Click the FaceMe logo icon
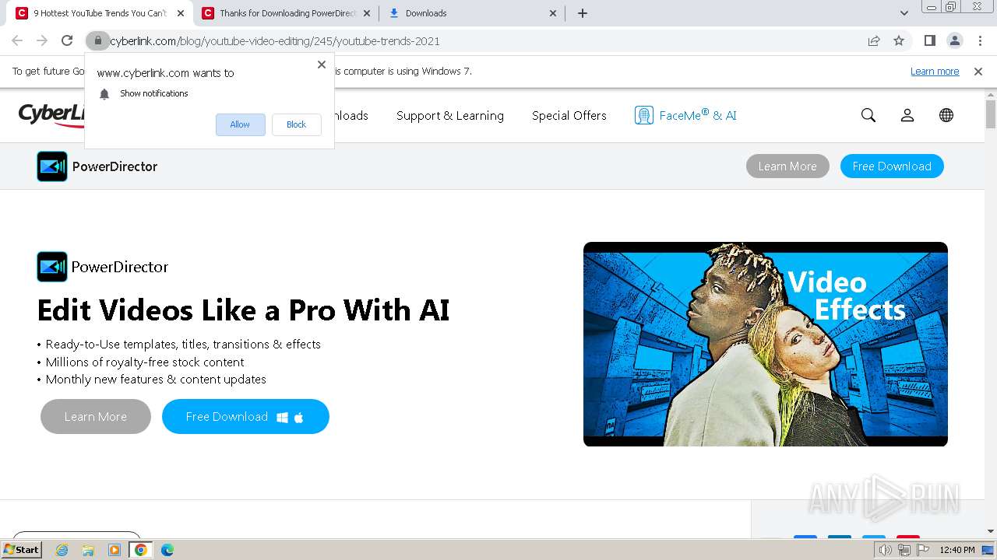The image size is (997, 560). coord(643,115)
